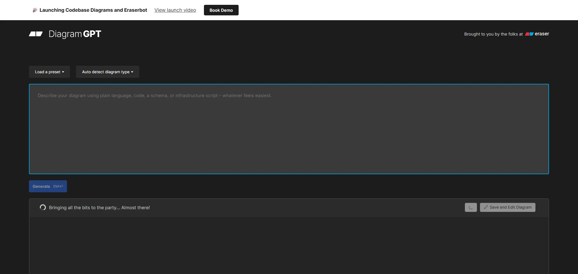This screenshot has width=578, height=274.
Task: Click the DiagramGPT logo icon
Action: point(36,34)
